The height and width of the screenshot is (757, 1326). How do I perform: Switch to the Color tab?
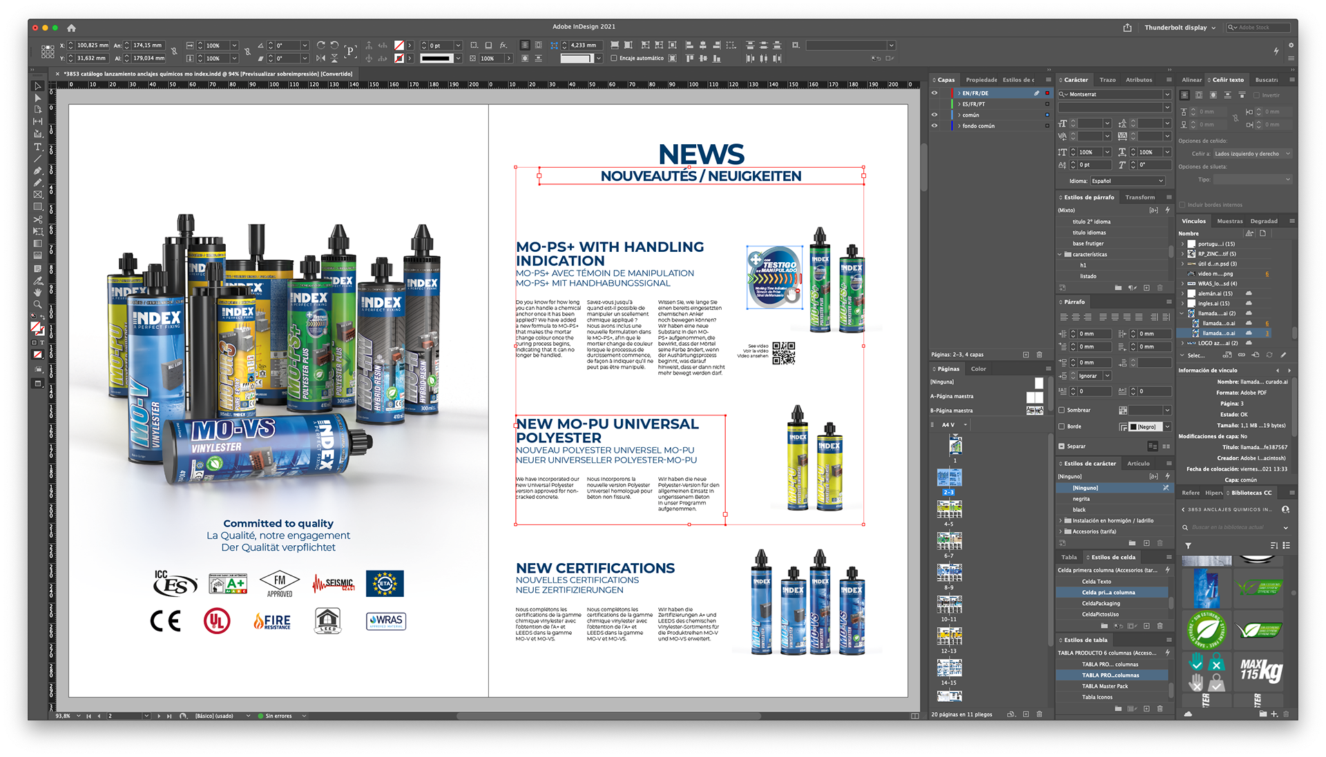(x=979, y=369)
